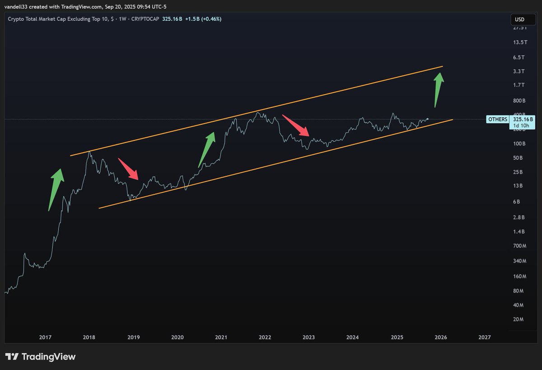542x370 pixels.
Task: Click the 2026 label on the time axis
Action: (441, 338)
